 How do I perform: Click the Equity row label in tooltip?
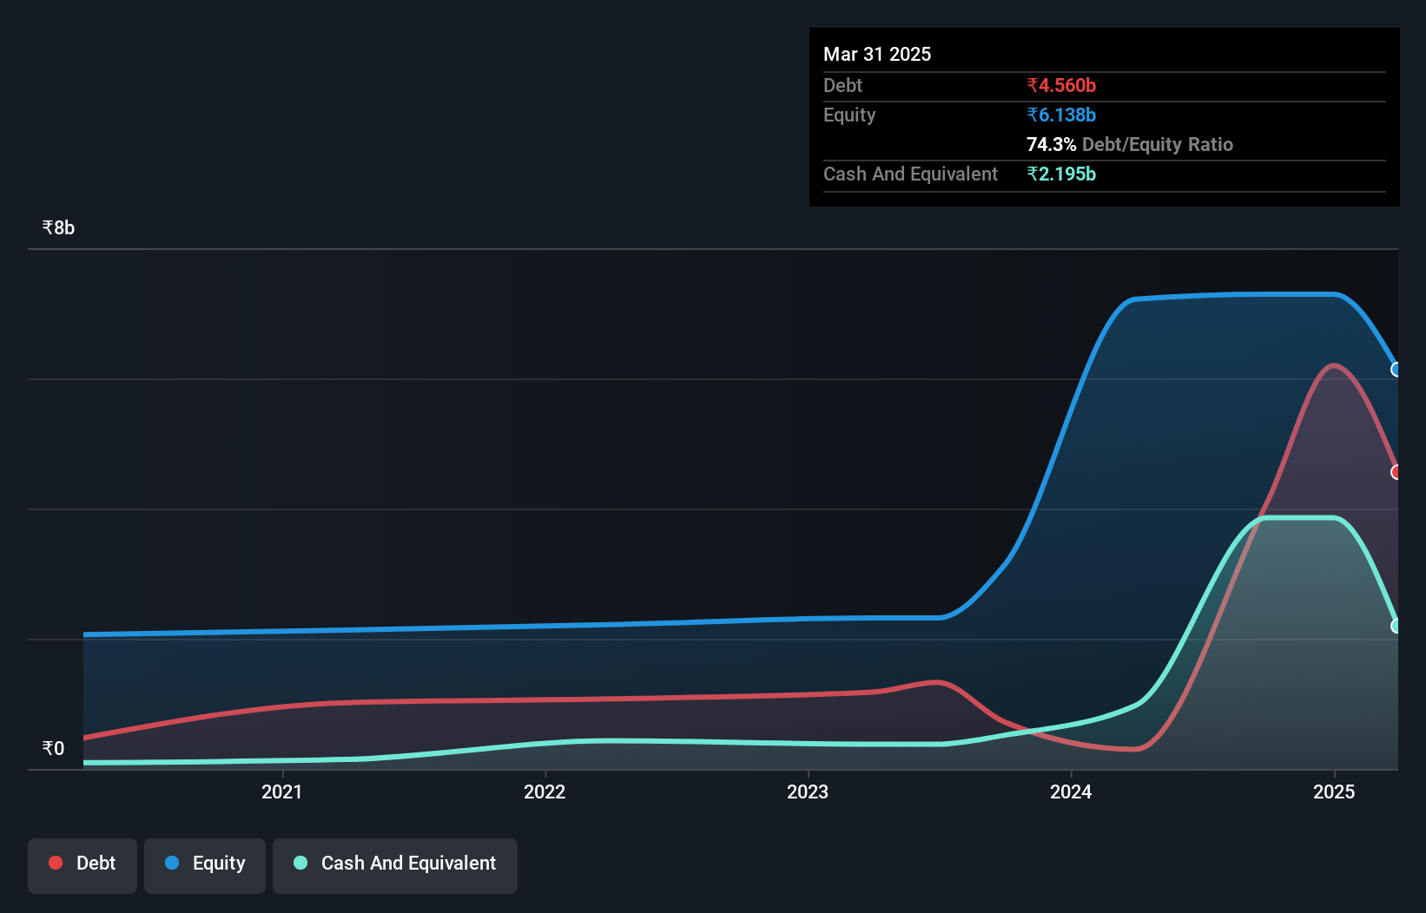tap(849, 115)
